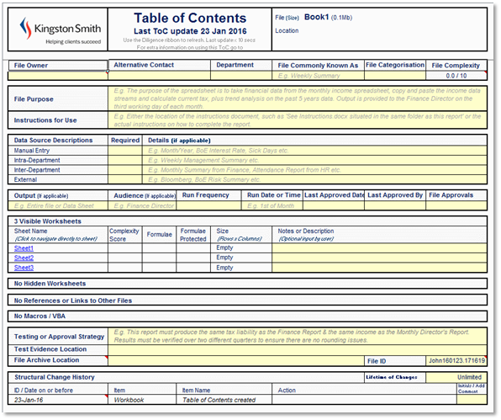Click the 23-Jan-16 change history date
The width and height of the screenshot is (501, 420).
pos(29,400)
